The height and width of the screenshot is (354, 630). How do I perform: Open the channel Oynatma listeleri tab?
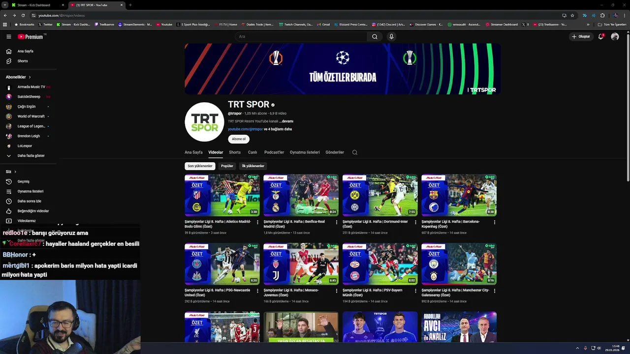305,152
